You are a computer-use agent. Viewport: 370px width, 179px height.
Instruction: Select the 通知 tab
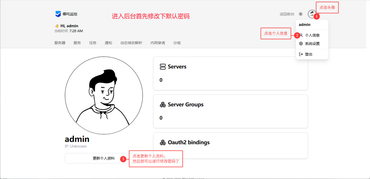tap(108, 43)
